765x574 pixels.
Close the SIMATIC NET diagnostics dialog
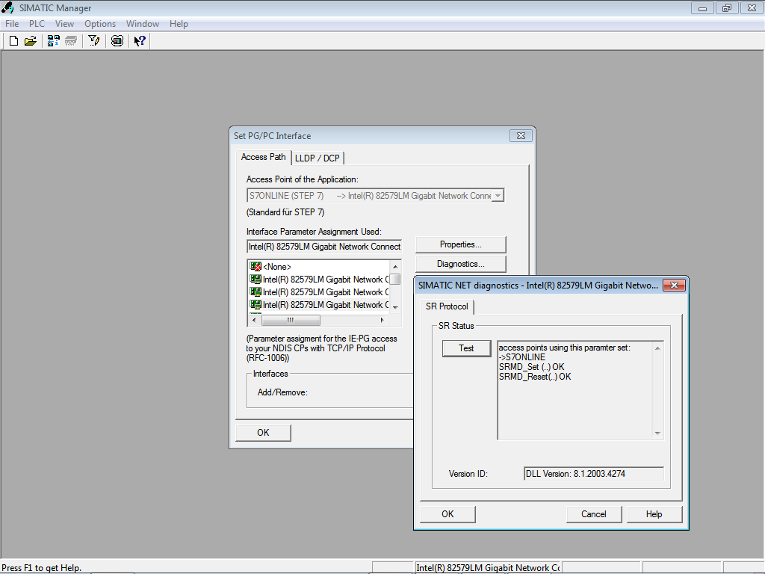(x=675, y=285)
